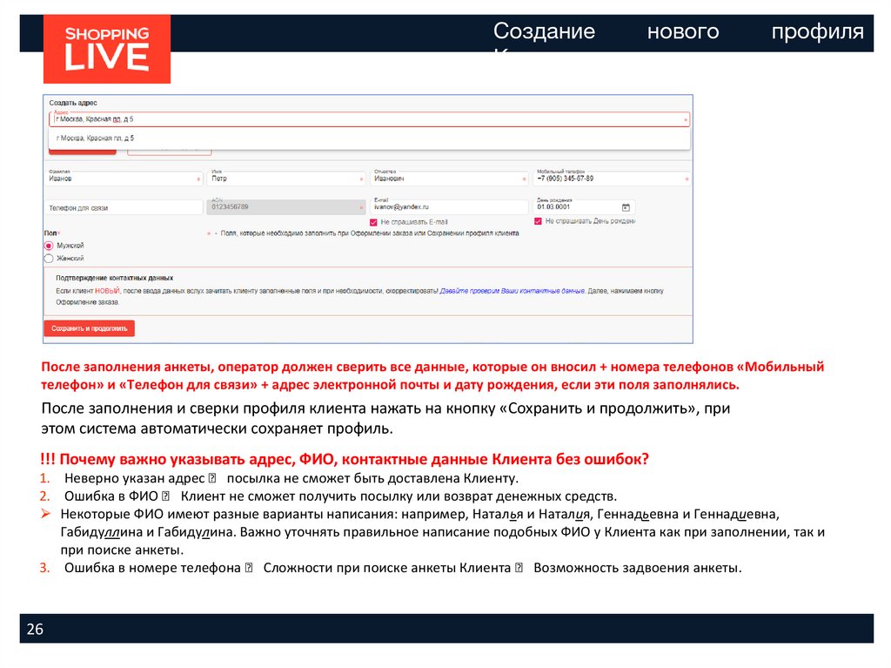Click the red heading 'Почему важно указывать адрес'

[345, 459]
